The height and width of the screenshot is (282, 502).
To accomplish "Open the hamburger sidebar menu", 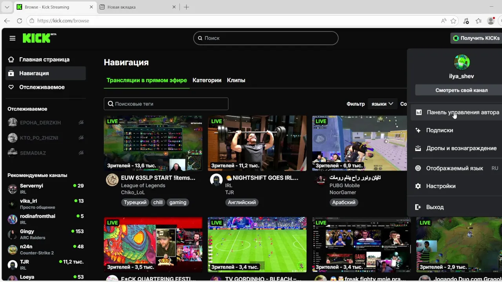I will coord(13,38).
